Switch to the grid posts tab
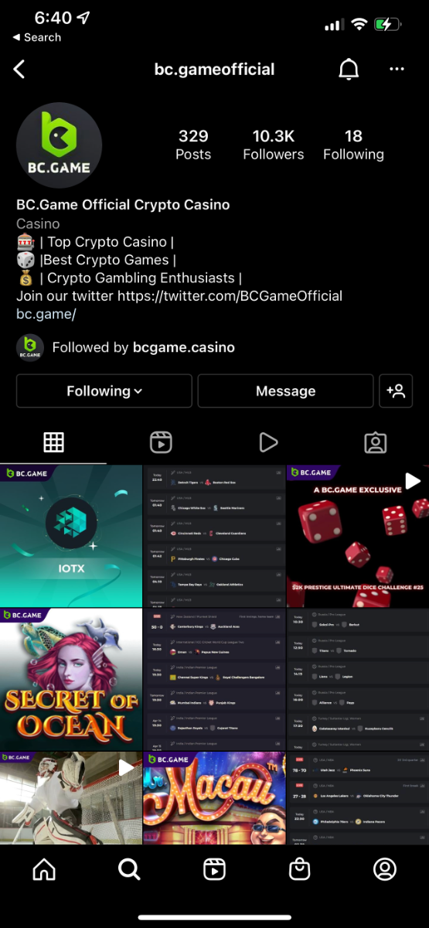429x928 pixels. pyautogui.click(x=53, y=442)
